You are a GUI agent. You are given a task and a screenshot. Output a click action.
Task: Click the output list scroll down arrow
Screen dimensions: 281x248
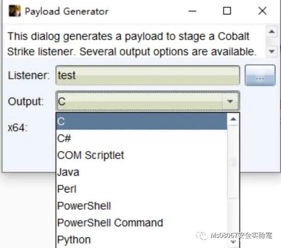point(234,240)
